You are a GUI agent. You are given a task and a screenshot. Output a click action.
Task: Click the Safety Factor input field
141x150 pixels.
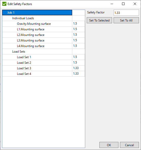click(x=126, y=13)
